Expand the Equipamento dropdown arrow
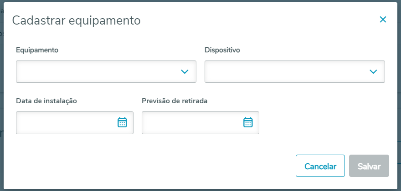The width and height of the screenshot is (401, 191). coord(185,71)
